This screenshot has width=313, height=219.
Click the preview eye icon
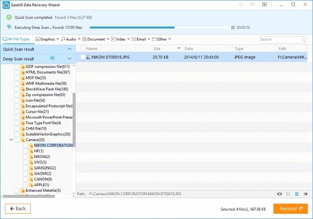pos(280,194)
